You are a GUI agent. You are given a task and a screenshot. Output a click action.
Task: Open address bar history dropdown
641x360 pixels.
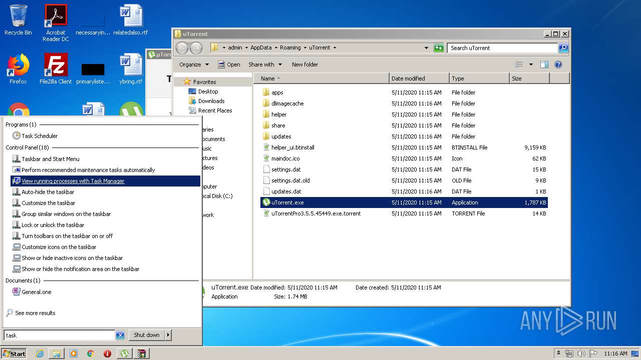pos(426,48)
